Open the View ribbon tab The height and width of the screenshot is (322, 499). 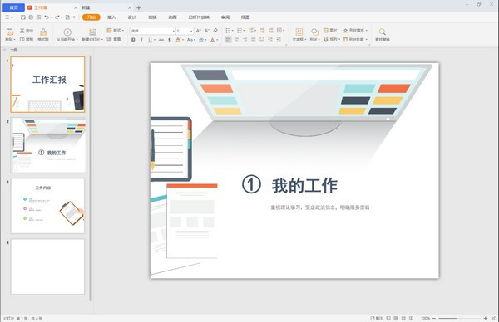[245, 17]
